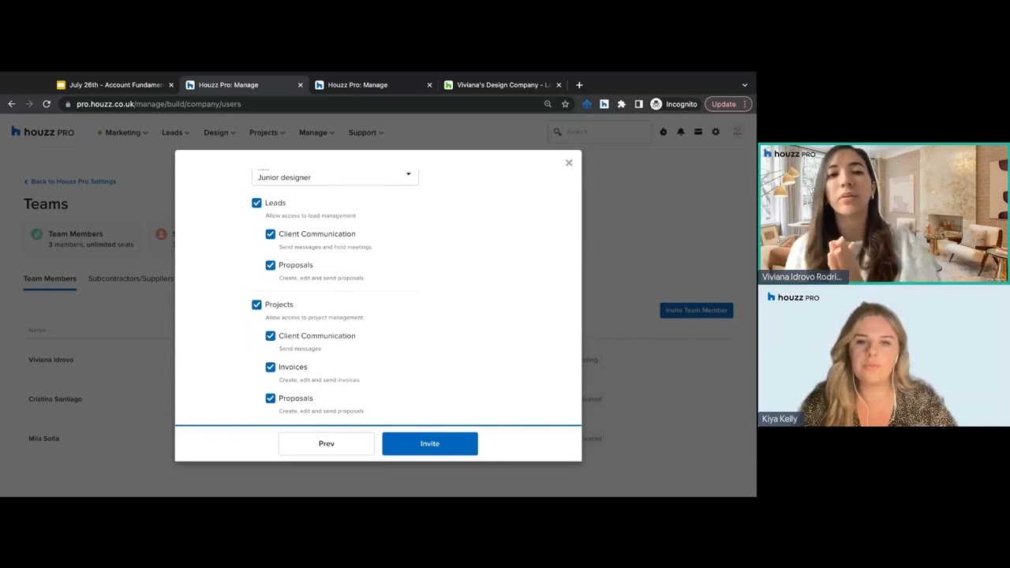Toggle the Invoices permission checkbox
This screenshot has width=1010, height=568.
271,367
